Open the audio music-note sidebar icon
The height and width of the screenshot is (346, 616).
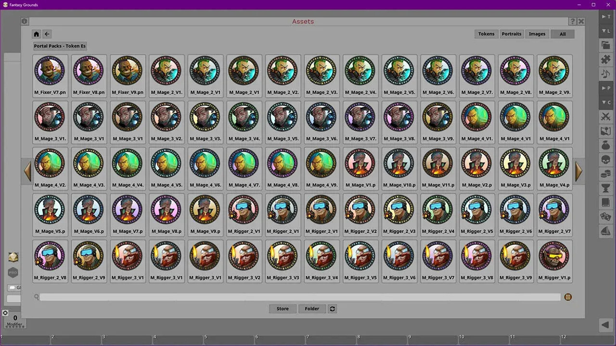tap(605, 74)
